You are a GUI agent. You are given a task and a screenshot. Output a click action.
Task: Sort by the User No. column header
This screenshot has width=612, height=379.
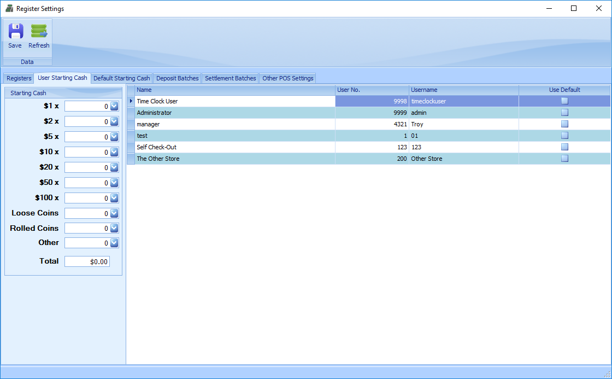(x=372, y=90)
